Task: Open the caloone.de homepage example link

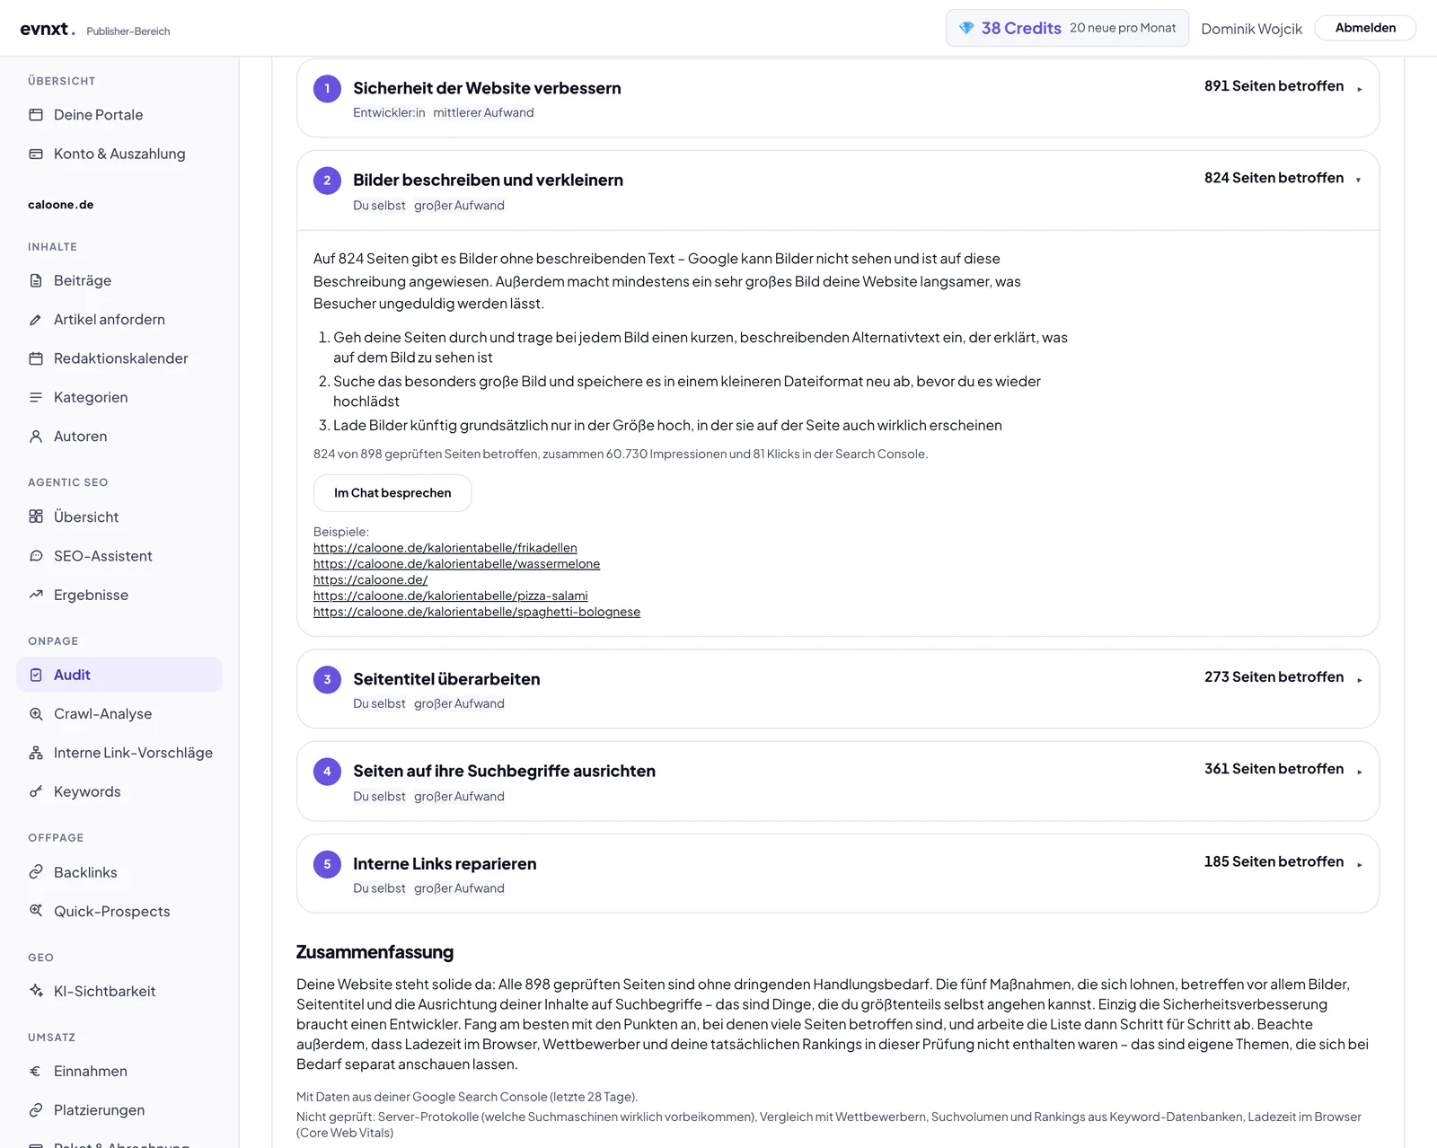Action: pyautogui.click(x=370, y=580)
